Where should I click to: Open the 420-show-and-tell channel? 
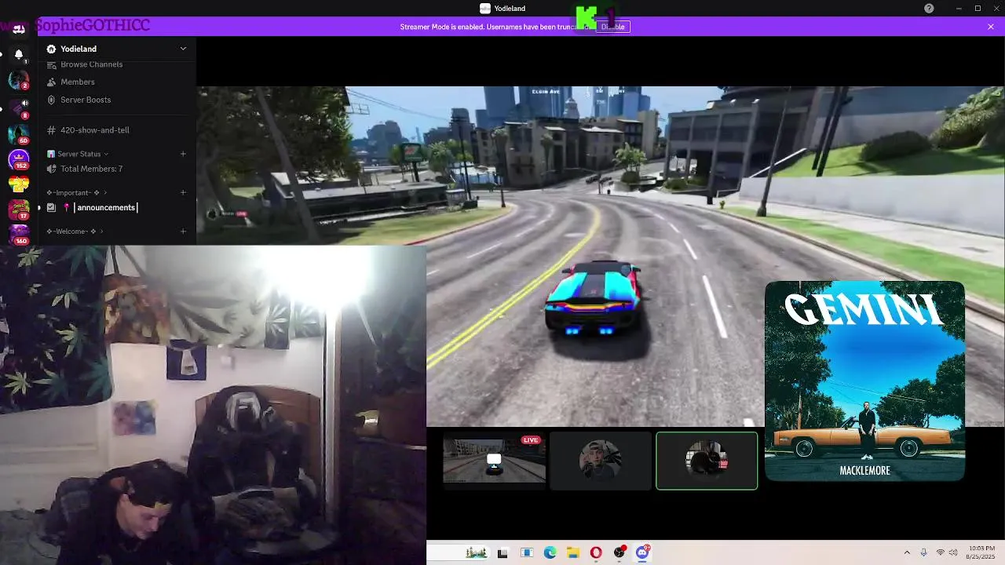coord(95,130)
